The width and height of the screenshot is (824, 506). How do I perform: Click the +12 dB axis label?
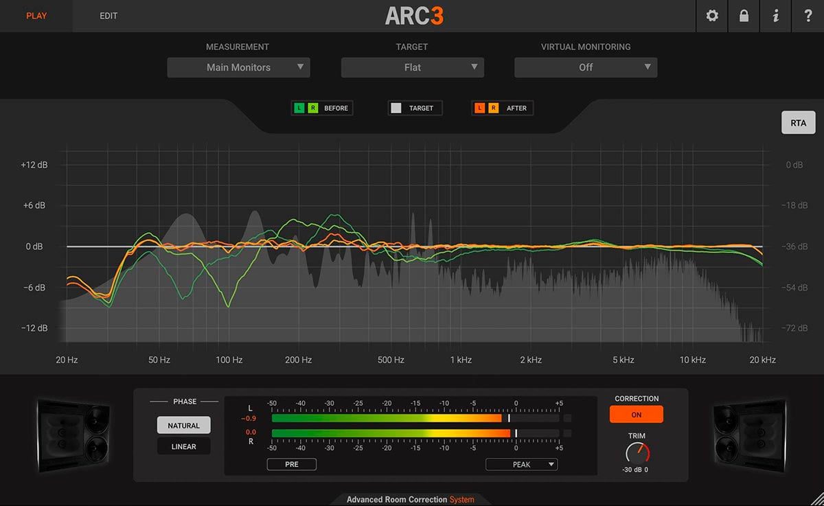pyautogui.click(x=34, y=165)
